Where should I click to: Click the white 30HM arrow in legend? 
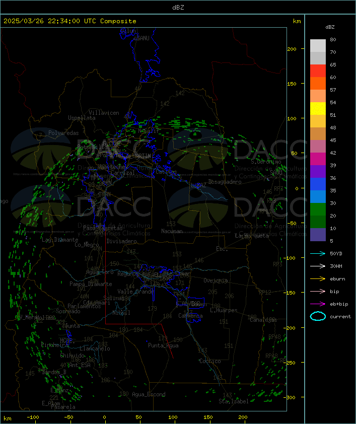pos(318,266)
